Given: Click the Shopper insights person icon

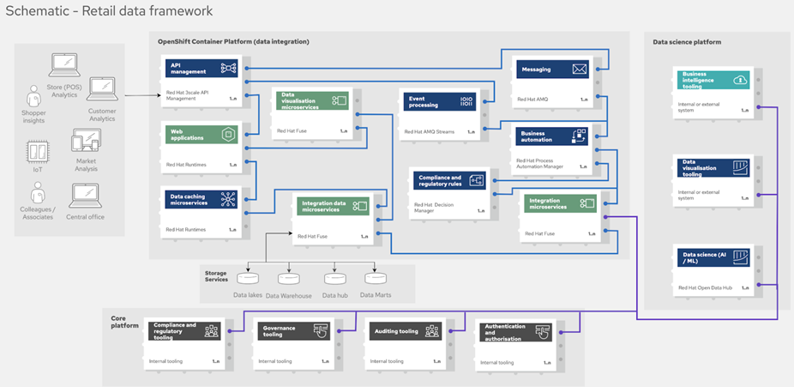Looking at the screenshot, I should tap(33, 96).
